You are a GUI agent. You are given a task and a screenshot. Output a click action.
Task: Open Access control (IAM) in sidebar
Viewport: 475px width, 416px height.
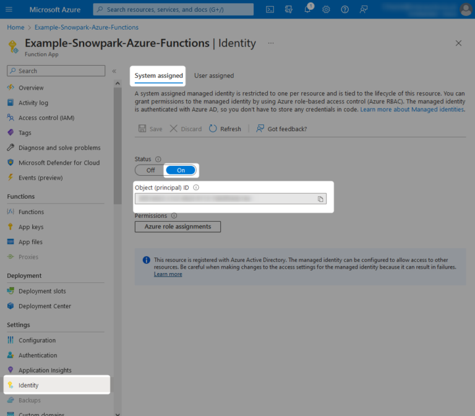(x=46, y=118)
